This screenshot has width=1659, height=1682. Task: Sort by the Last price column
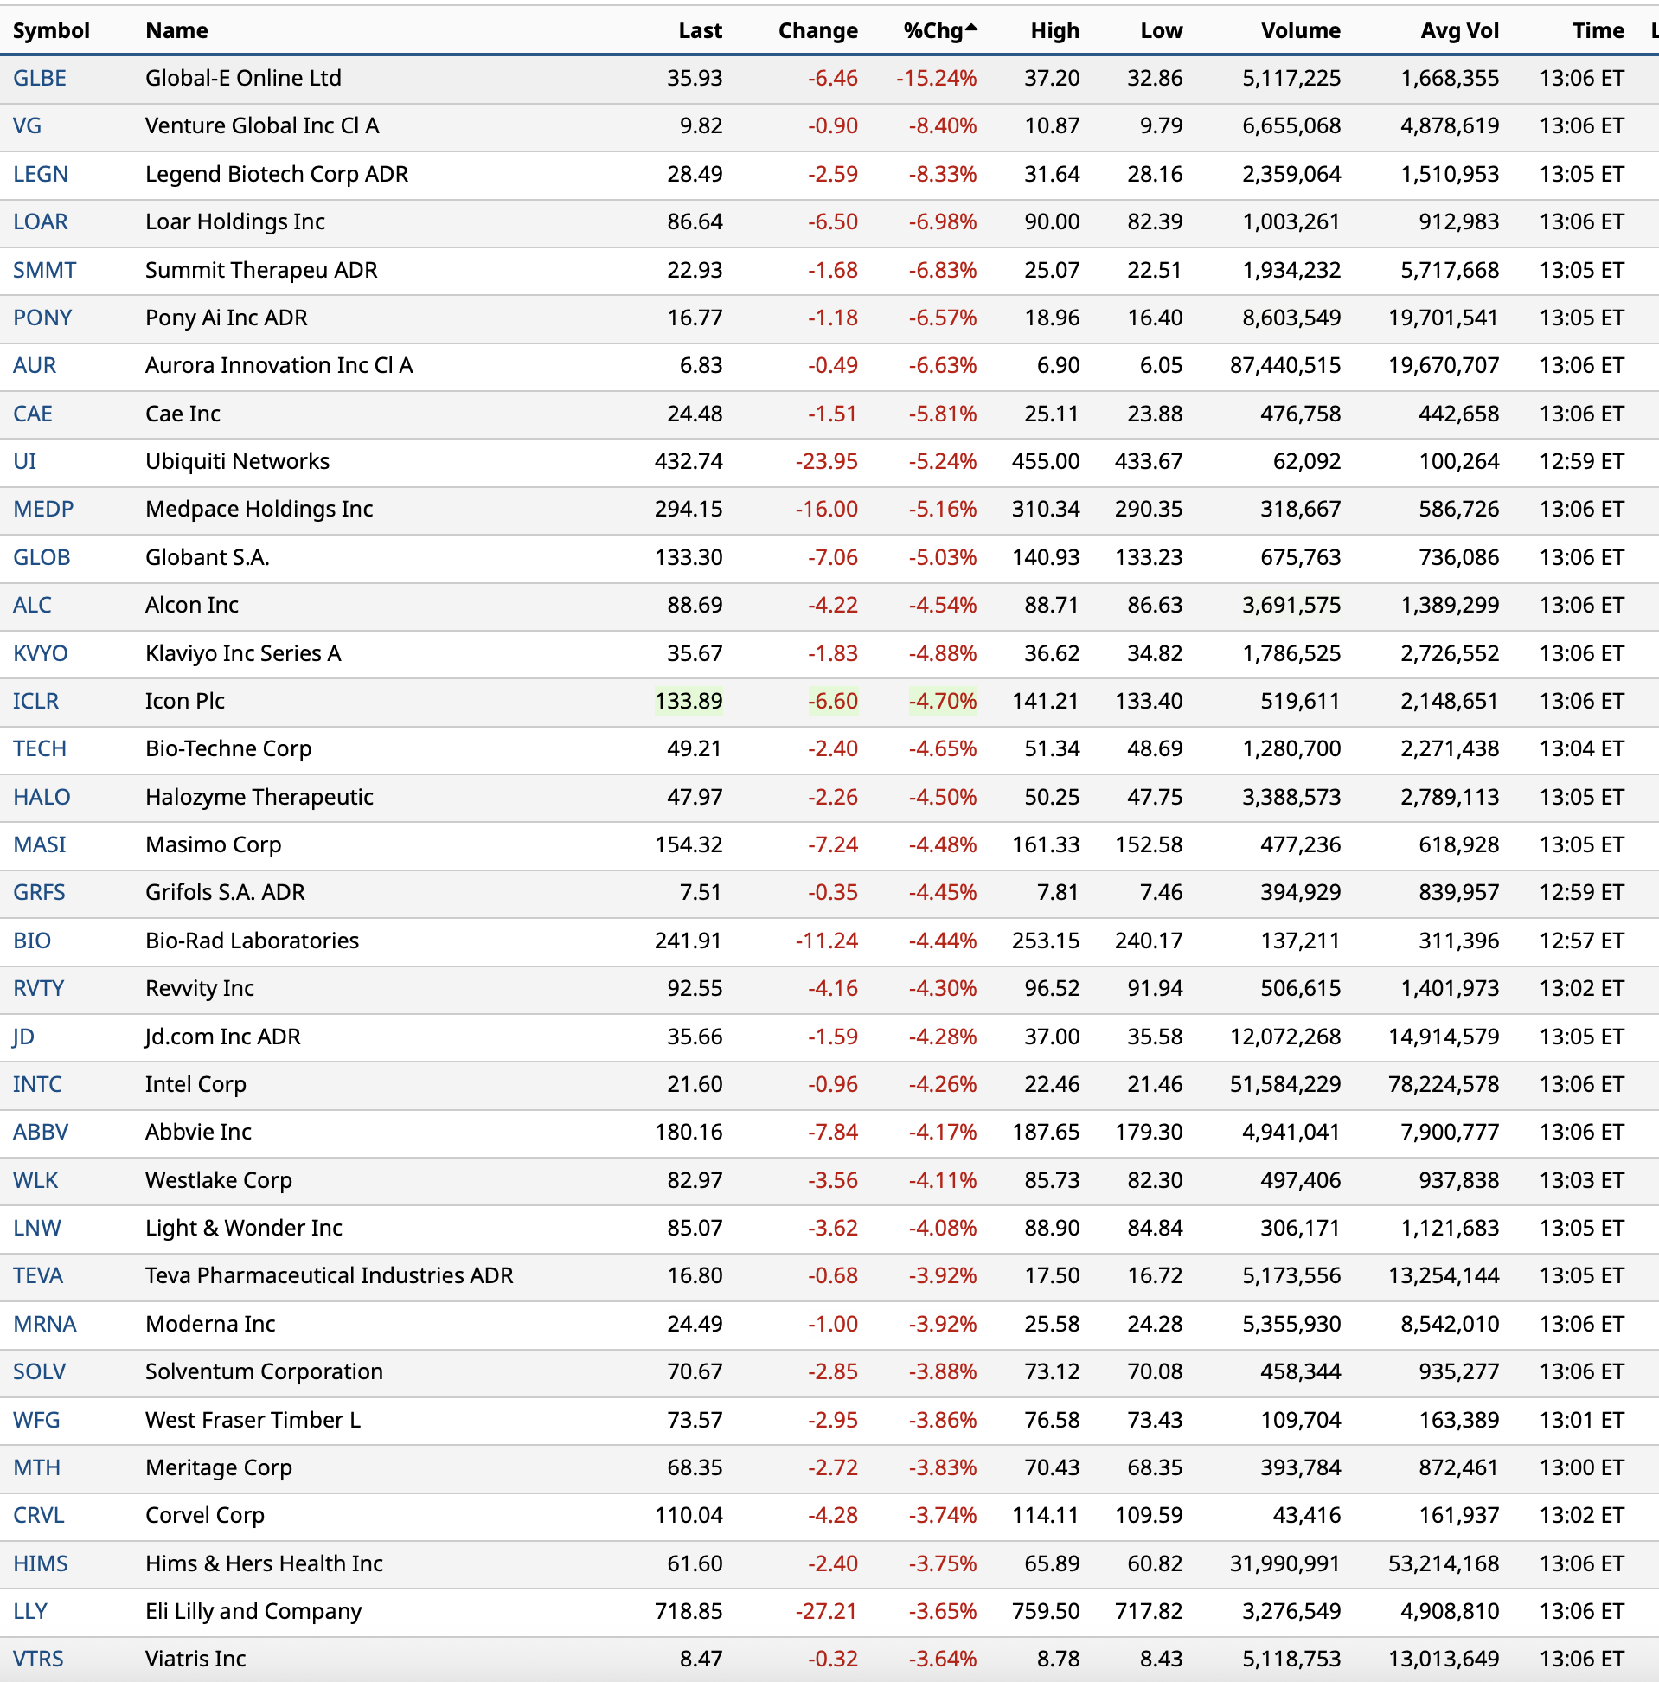point(700,31)
